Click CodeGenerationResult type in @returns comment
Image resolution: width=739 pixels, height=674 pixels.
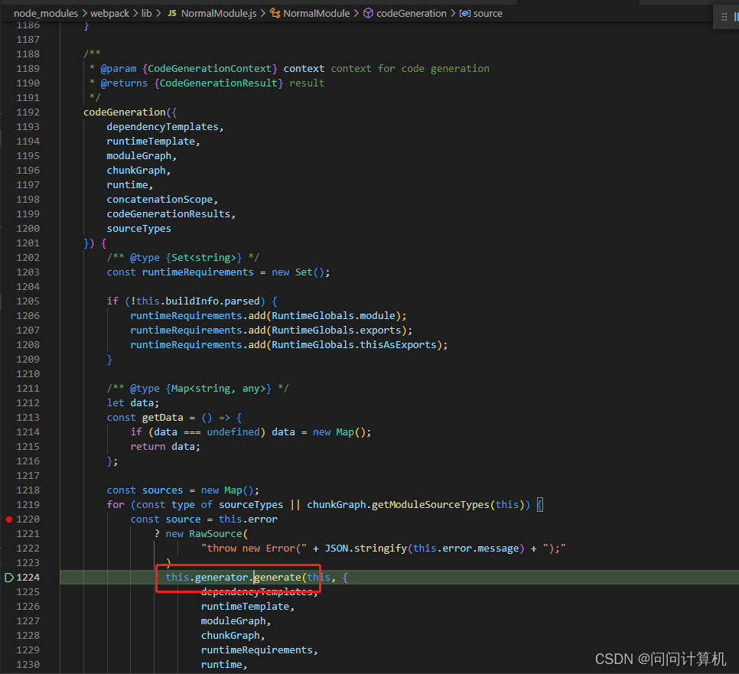point(219,83)
